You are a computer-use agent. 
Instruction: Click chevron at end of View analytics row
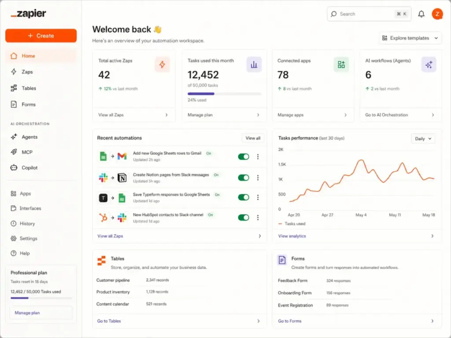[433, 236]
